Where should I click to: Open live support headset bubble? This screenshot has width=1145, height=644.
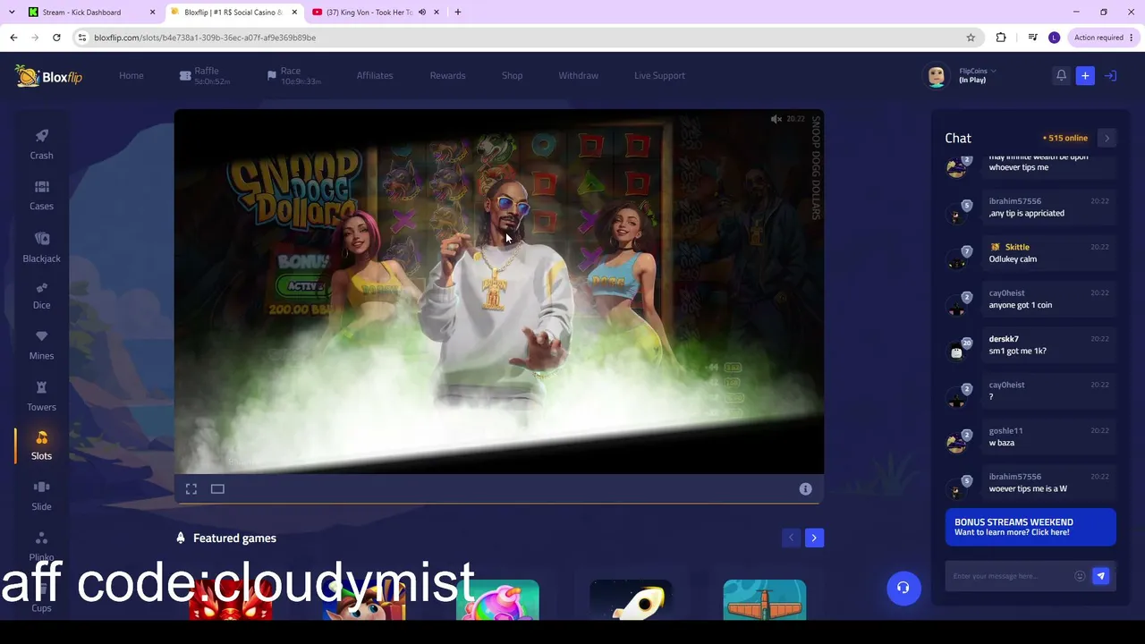(x=903, y=588)
